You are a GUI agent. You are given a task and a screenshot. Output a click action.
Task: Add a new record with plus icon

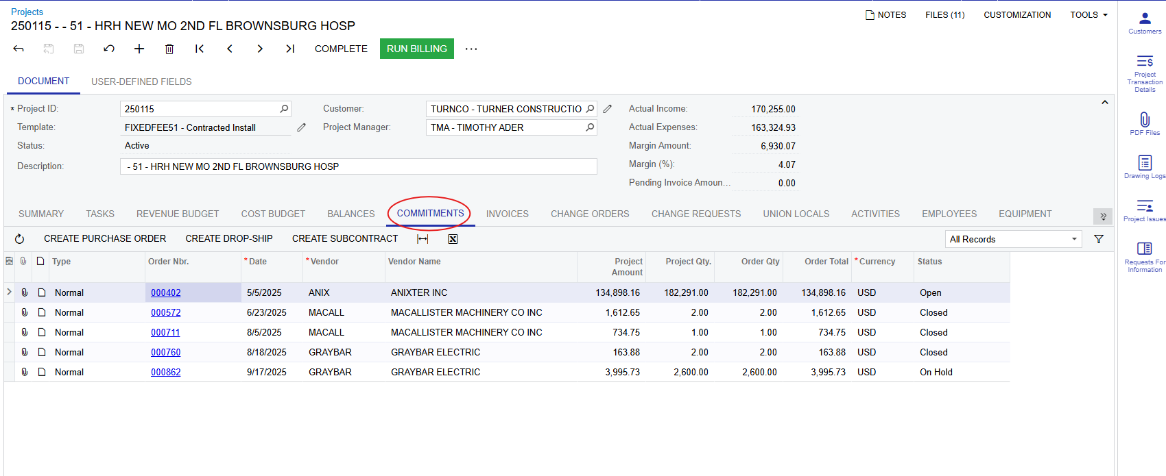click(x=139, y=49)
